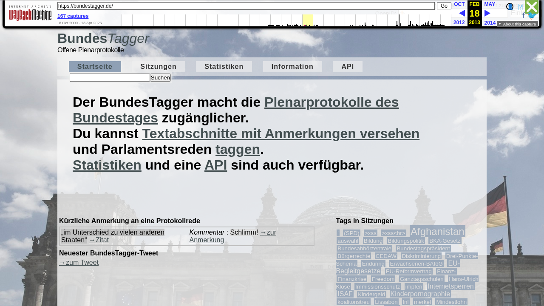Select the Afghanistan tag
The width and height of the screenshot is (544, 306).
[x=437, y=232]
